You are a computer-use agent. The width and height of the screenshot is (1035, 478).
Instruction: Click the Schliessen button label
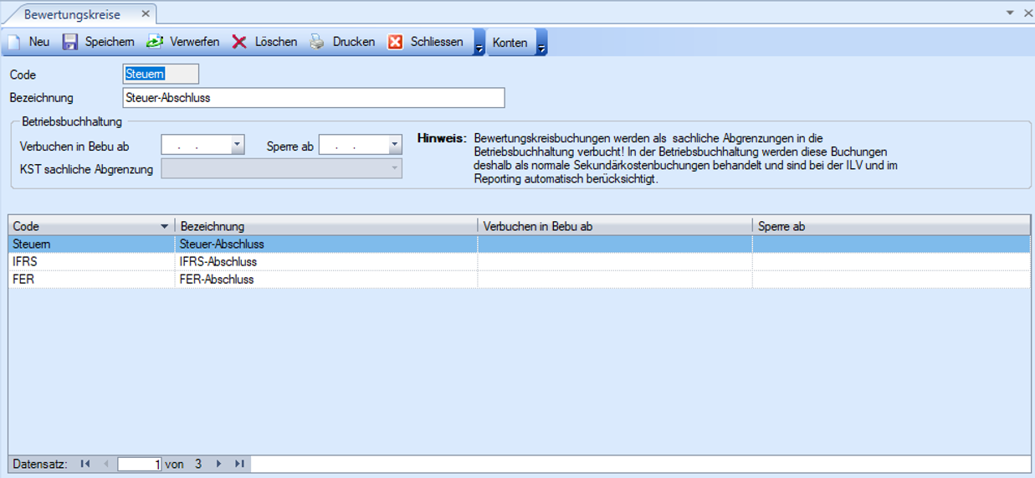pos(437,42)
